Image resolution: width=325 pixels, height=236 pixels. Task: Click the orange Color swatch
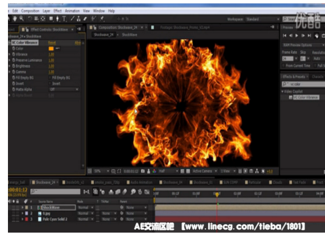(51, 48)
